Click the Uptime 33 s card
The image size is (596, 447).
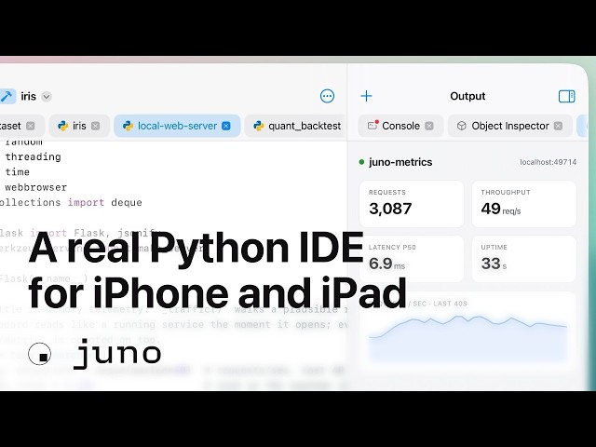coord(524,259)
